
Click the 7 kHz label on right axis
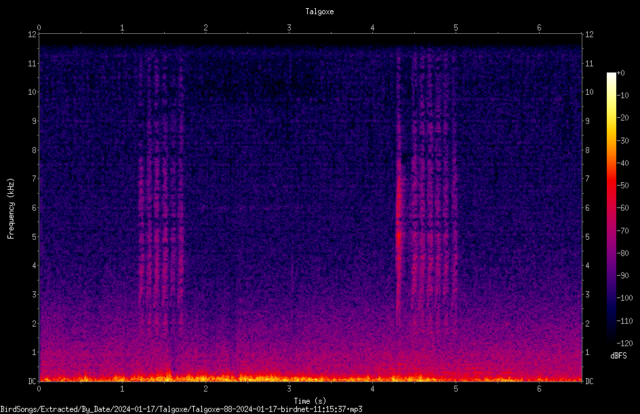point(587,179)
